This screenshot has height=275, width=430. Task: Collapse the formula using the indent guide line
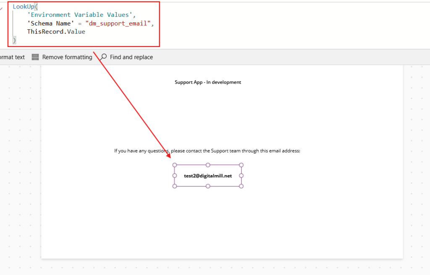(13, 23)
